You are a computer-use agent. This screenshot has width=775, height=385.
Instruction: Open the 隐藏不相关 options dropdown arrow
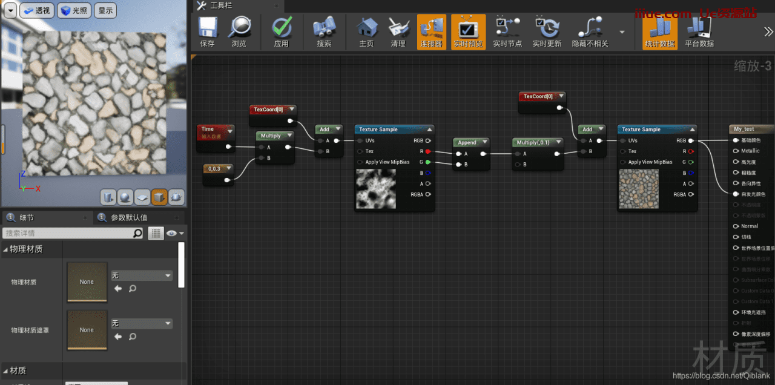(622, 32)
